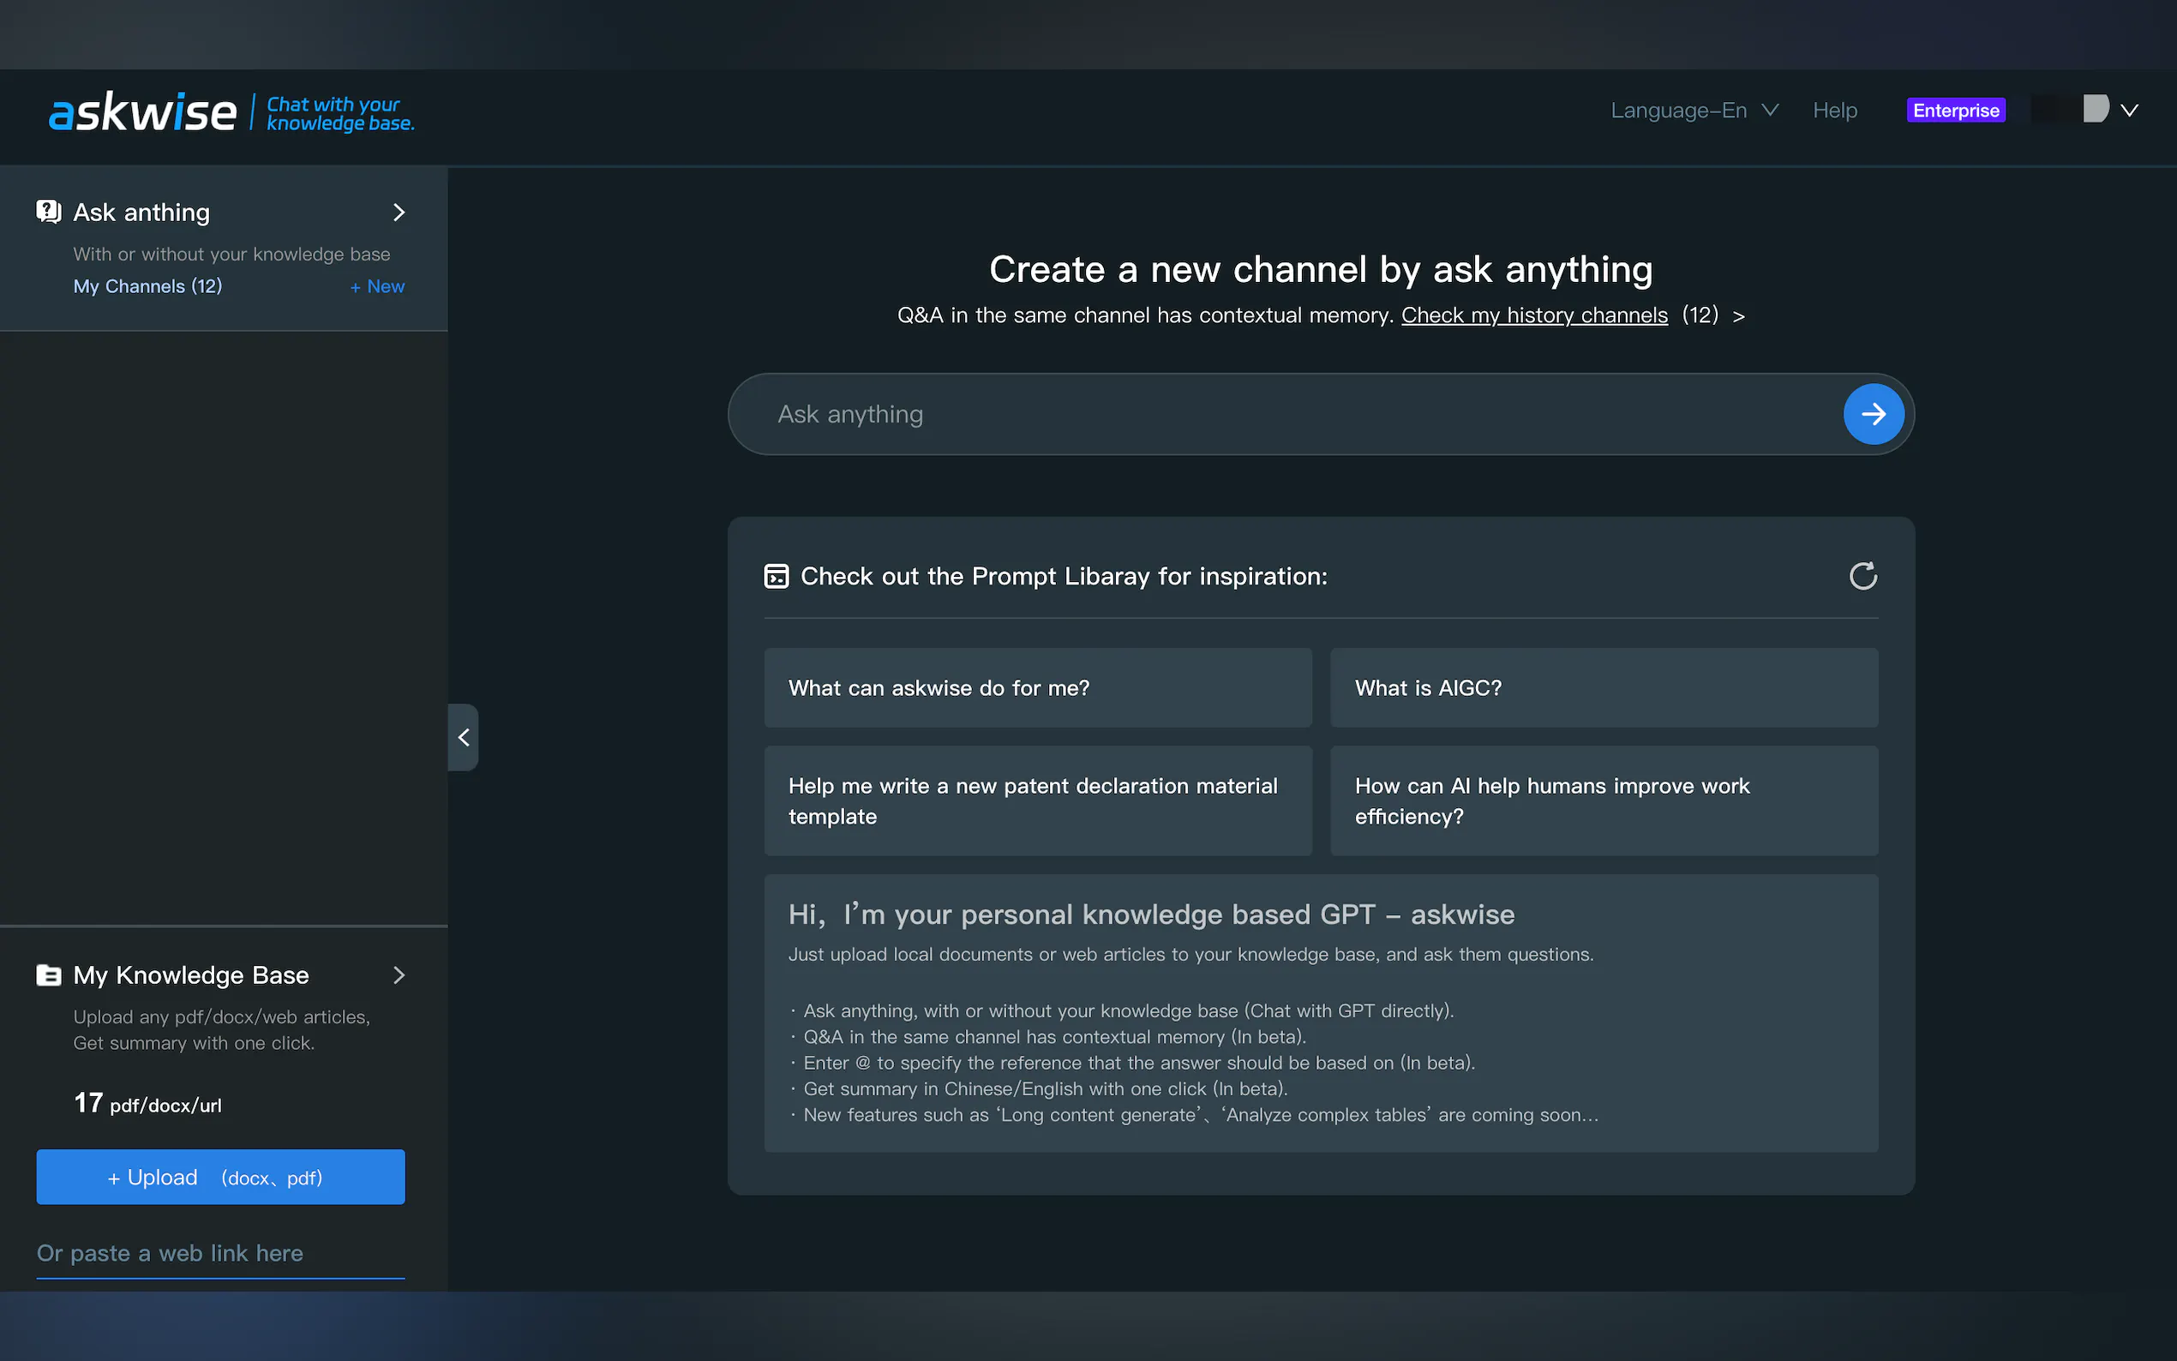Click the user avatar in header
Viewport: 2177px width, 1361px height.
tap(2095, 110)
